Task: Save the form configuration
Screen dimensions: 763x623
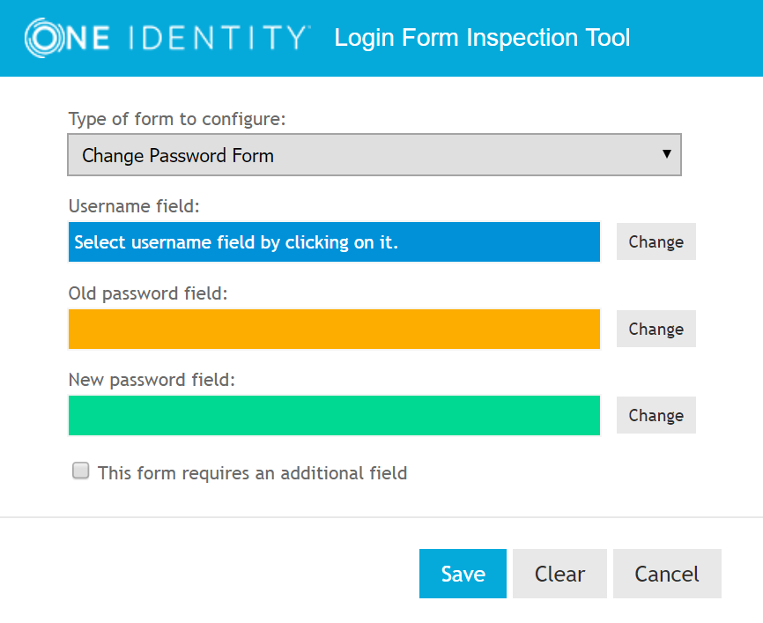Action: tap(463, 574)
